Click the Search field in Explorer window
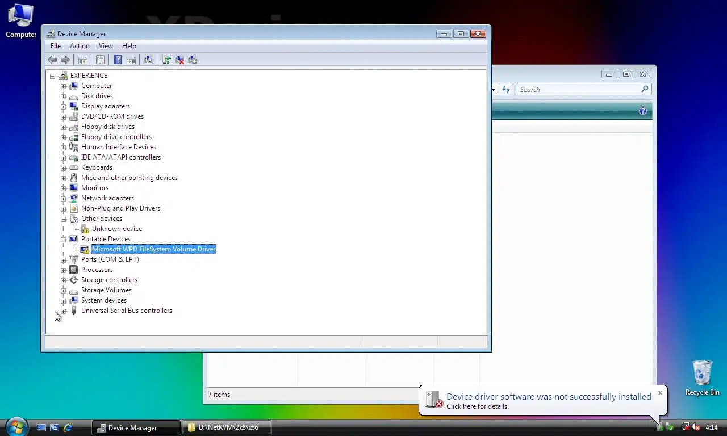 point(584,89)
